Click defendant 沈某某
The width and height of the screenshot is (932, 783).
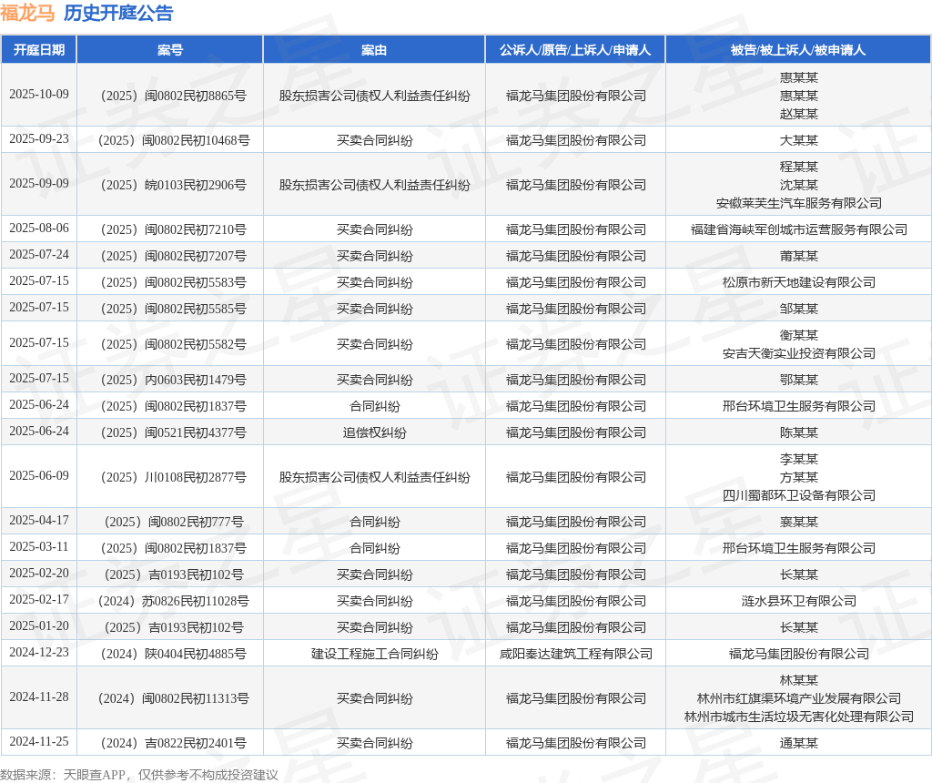pos(799,185)
